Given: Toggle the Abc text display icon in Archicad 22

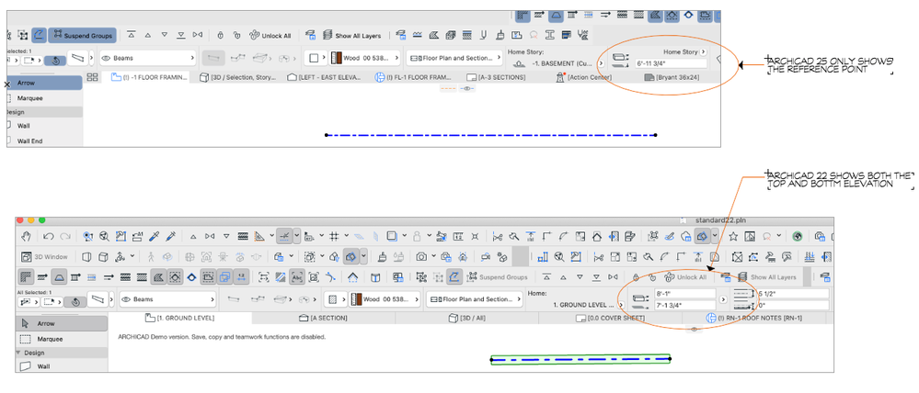Looking at the screenshot, I should 296,276.
